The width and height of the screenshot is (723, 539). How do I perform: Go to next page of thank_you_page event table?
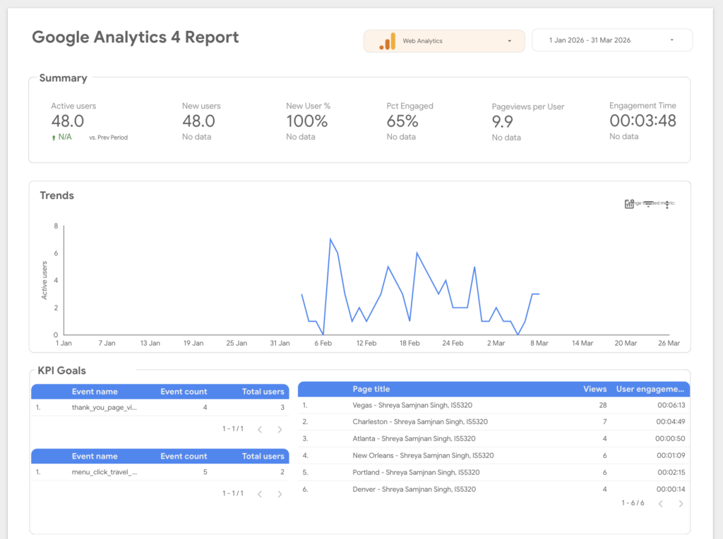tap(280, 429)
